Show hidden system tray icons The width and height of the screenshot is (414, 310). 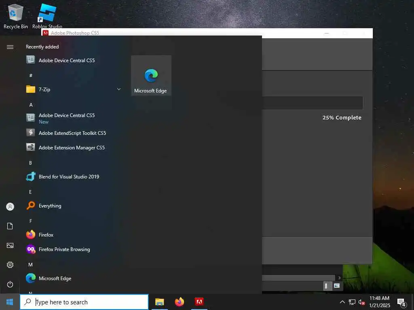(x=342, y=302)
